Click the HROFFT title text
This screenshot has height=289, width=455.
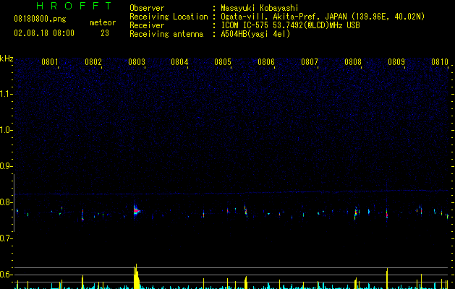75,6
